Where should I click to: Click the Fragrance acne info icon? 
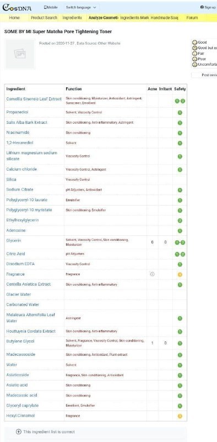152,274
